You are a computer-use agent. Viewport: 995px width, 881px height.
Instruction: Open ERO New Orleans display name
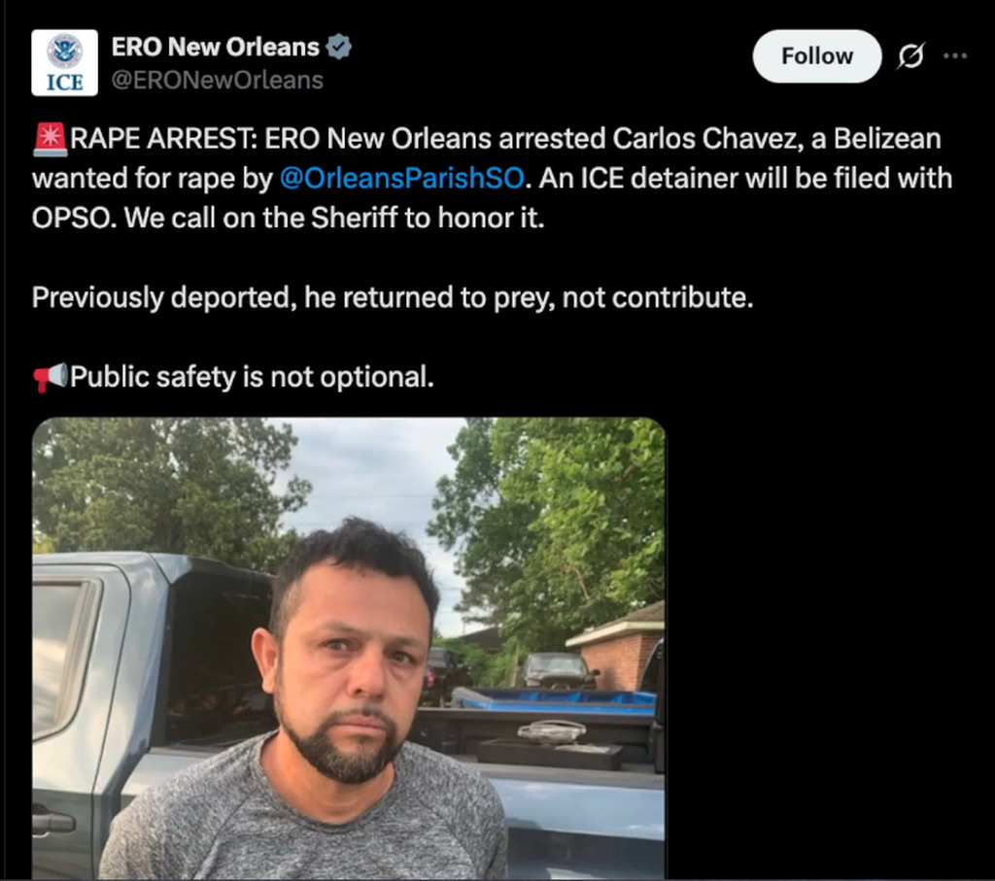215,47
